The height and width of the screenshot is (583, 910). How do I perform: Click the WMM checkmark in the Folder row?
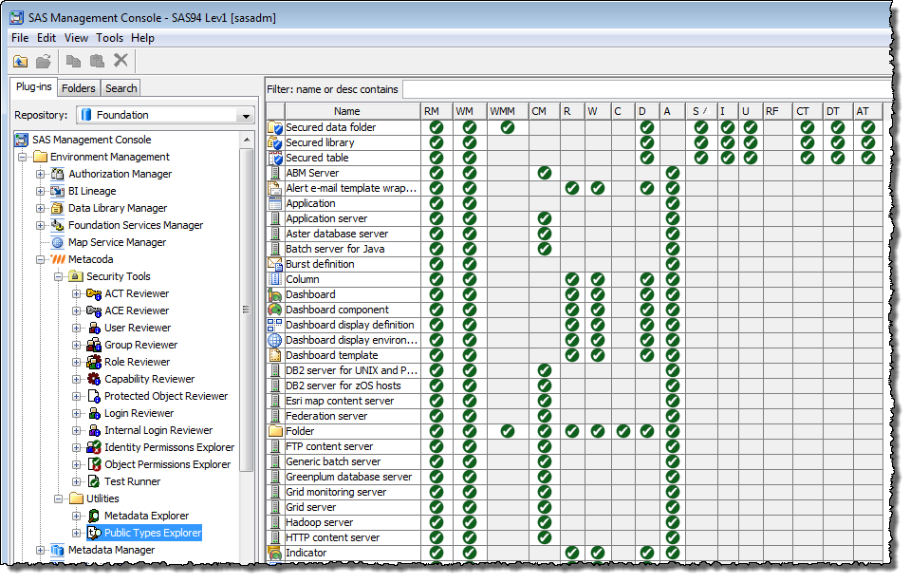coord(508,431)
